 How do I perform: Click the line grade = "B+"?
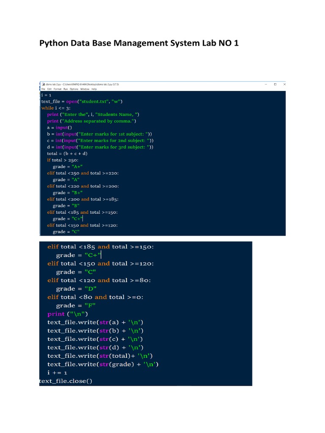tap(68, 193)
